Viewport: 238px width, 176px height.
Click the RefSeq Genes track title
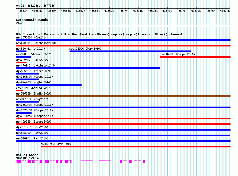27,155
